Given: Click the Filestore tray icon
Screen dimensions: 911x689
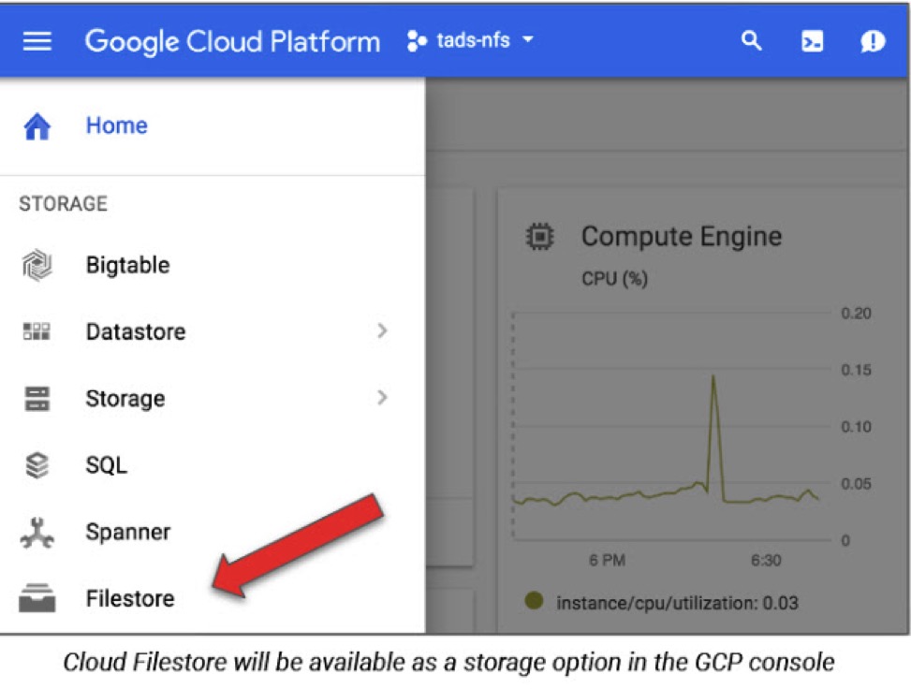Looking at the screenshot, I should click(37, 598).
